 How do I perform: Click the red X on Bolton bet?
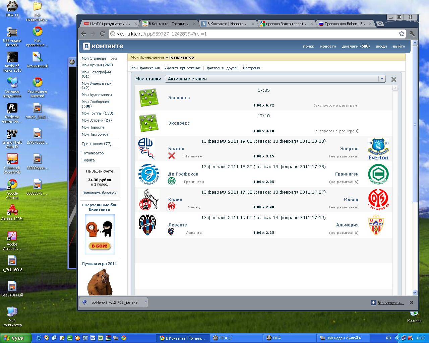pyautogui.click(x=172, y=156)
